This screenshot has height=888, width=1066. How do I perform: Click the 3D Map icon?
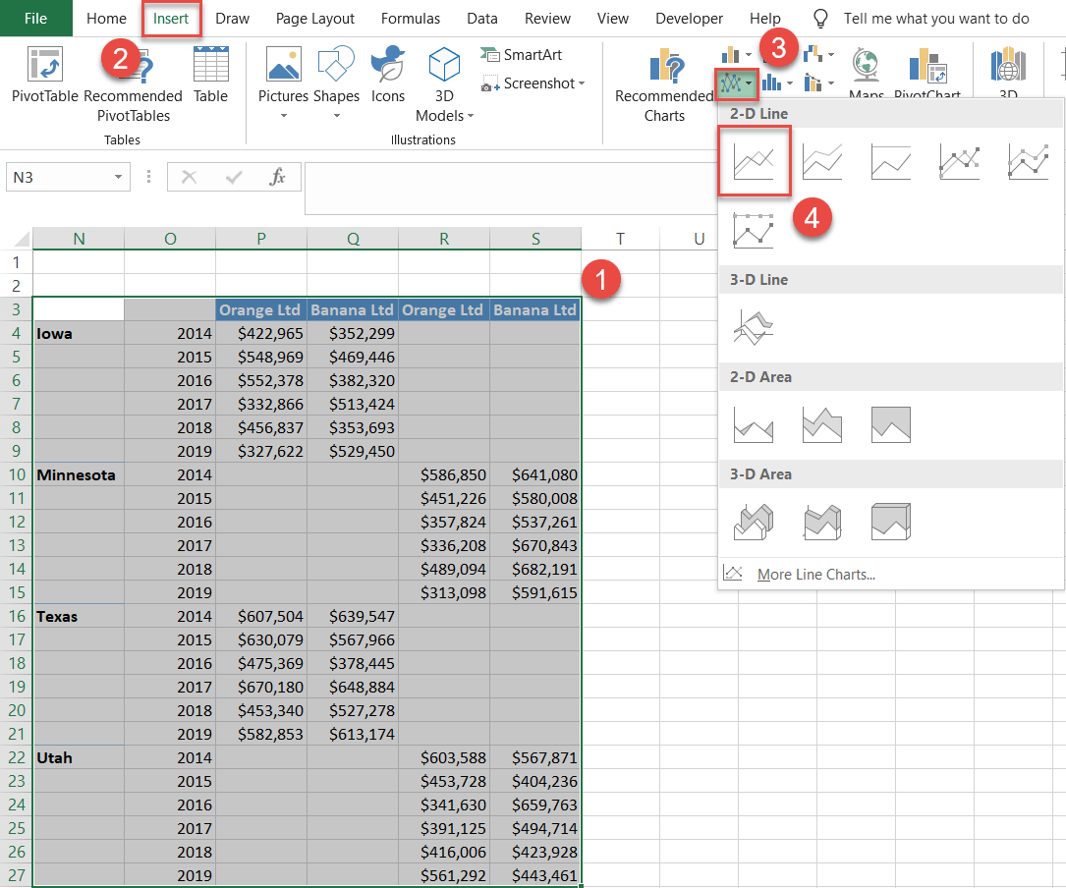tap(1007, 65)
